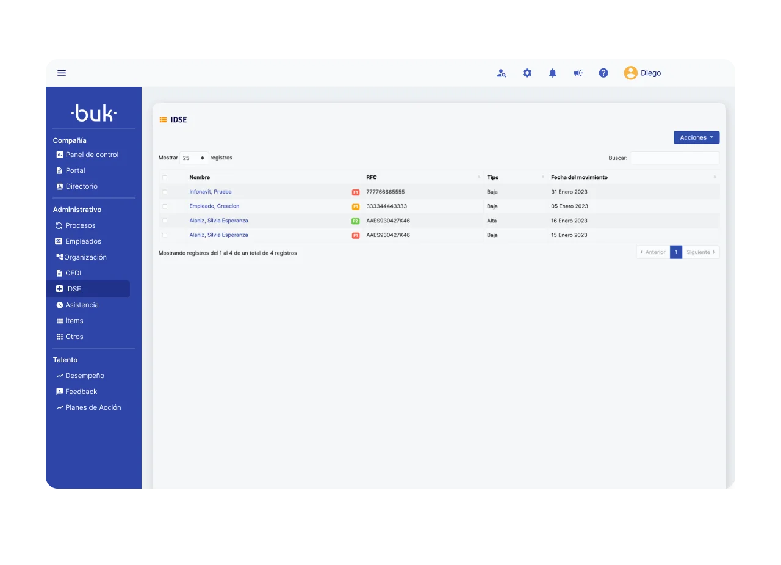Click the date 05 Enero 2023
781x565 pixels.
[569, 206]
